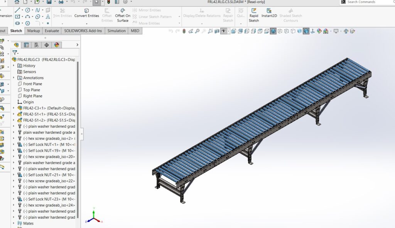Image resolution: width=395 pixels, height=228 pixels.
Task: Switch to the Evaluate tab
Action: (52, 31)
